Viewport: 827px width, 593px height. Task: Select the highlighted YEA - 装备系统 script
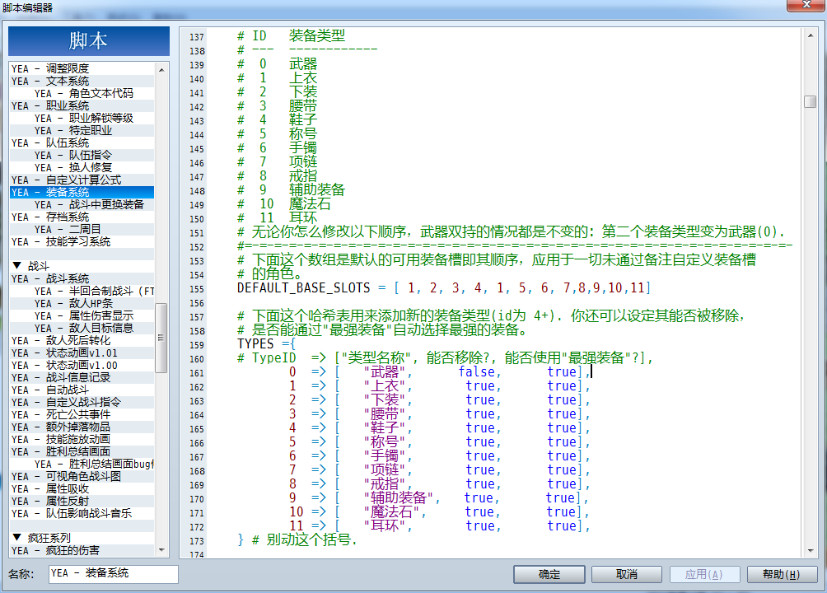pyautogui.click(x=82, y=193)
